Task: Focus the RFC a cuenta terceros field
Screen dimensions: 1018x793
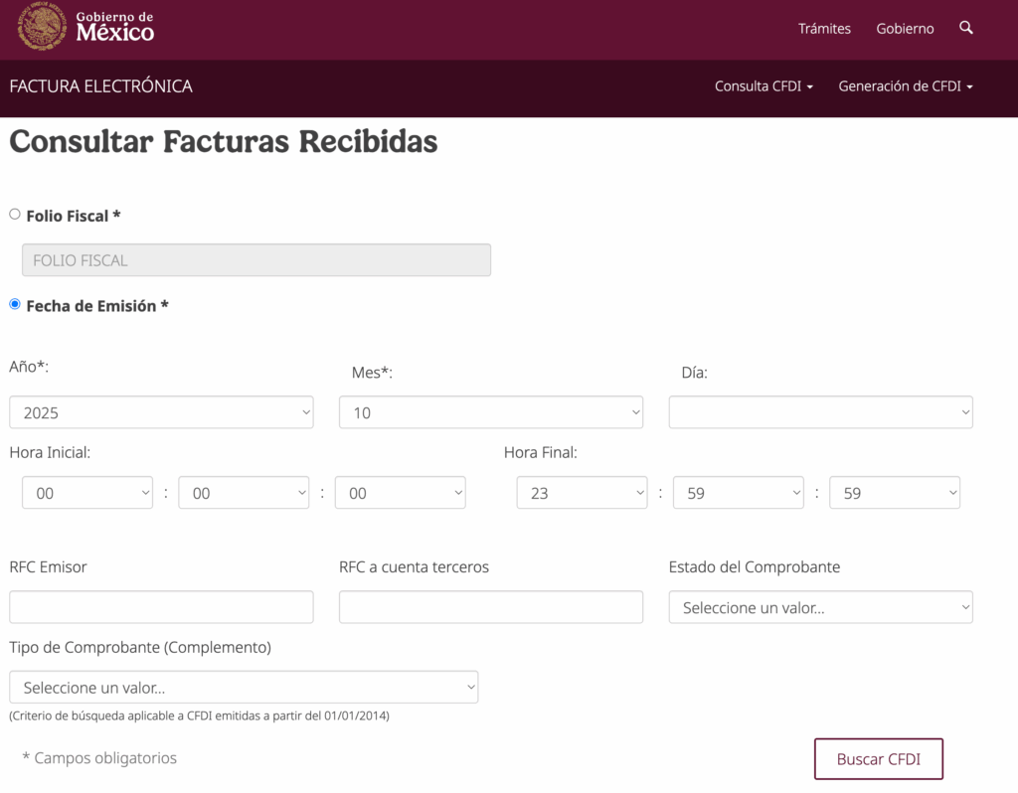Action: coord(491,607)
